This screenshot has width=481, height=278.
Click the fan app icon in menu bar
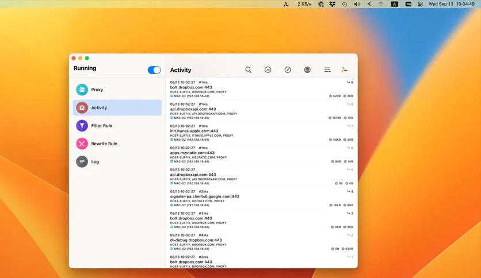click(x=286, y=4)
